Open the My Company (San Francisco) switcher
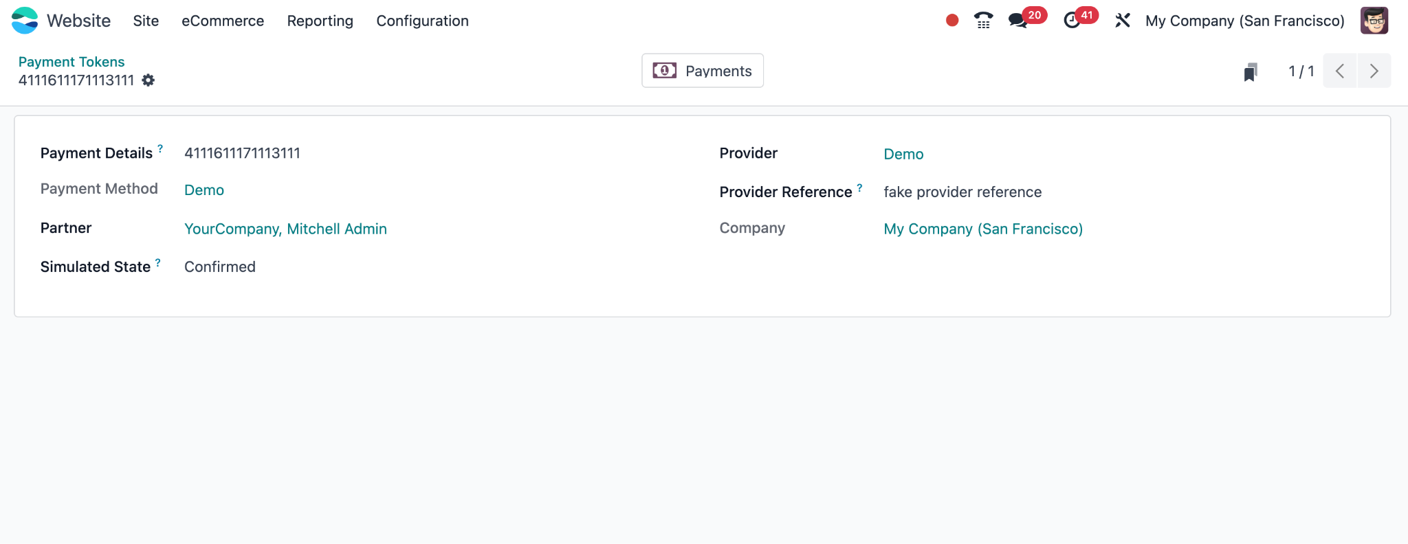The width and height of the screenshot is (1408, 544). (x=1244, y=21)
